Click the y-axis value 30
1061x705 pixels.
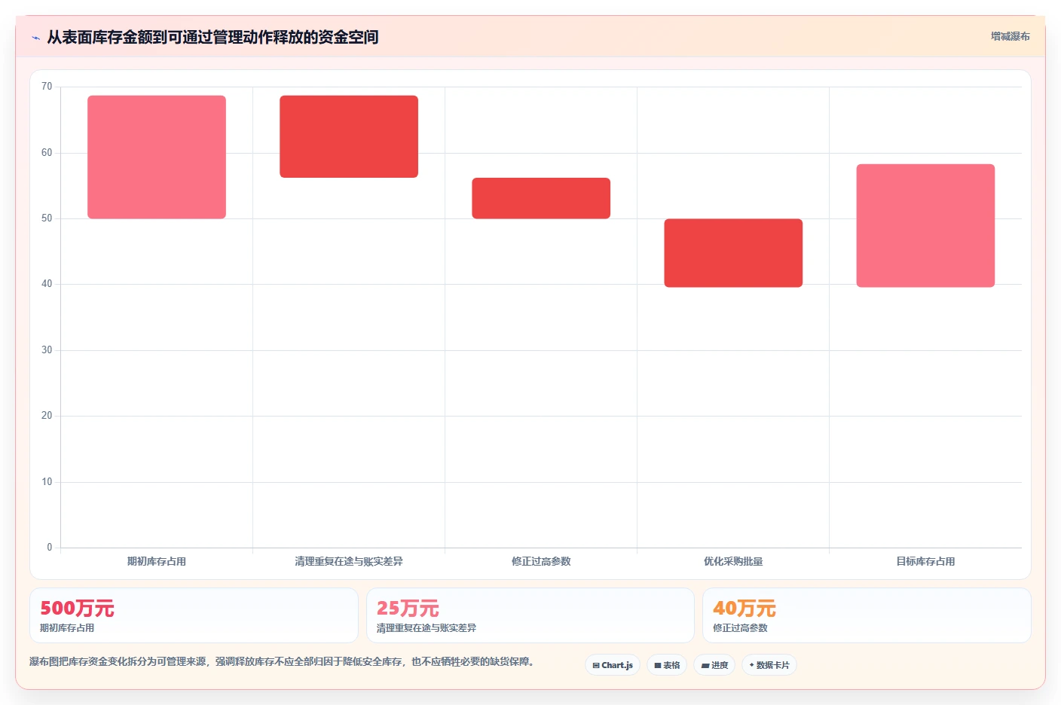(x=47, y=350)
